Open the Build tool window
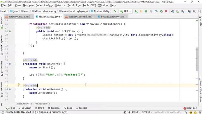The height and width of the screenshot is (114, 202). (68, 108)
